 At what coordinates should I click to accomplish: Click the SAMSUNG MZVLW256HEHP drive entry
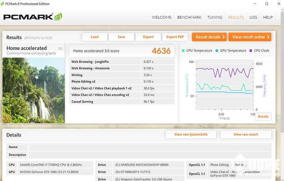[x=142, y=165]
